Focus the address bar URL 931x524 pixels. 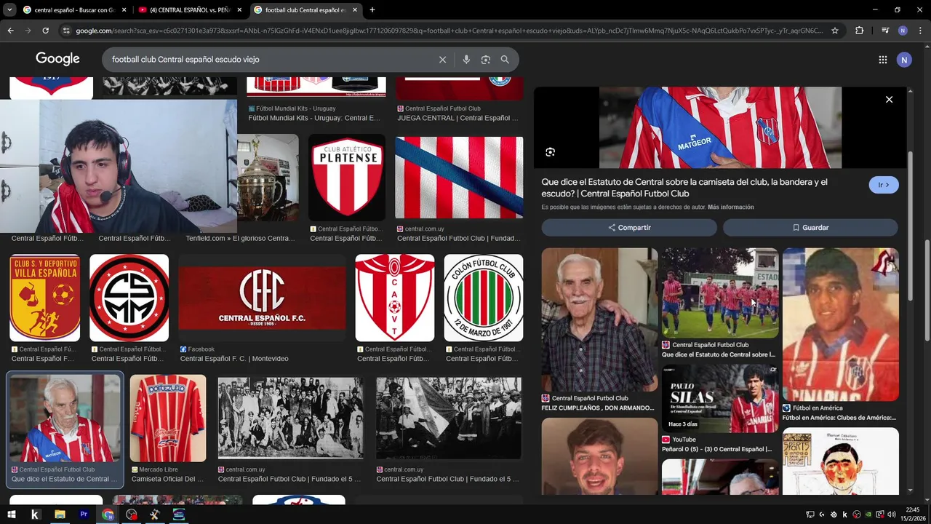pyautogui.click(x=449, y=31)
